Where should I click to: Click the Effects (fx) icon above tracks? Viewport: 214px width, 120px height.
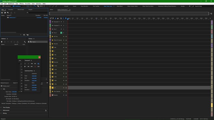pyautogui.click(x=53, y=18)
